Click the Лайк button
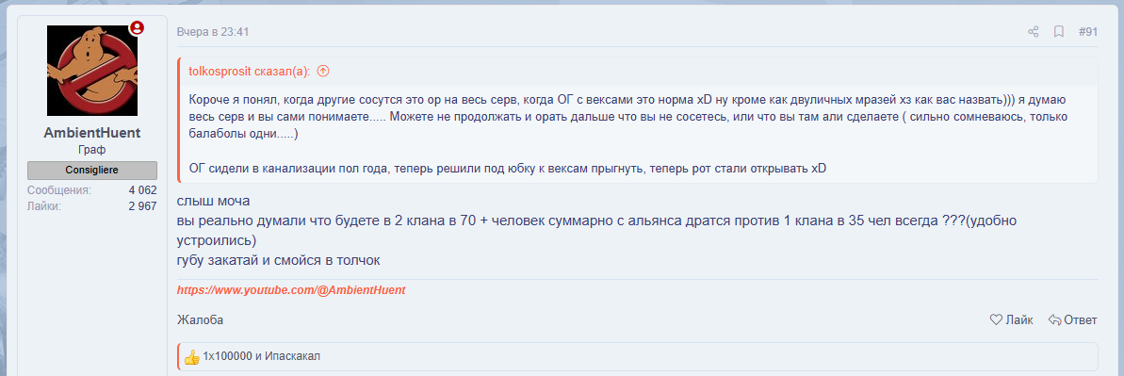The height and width of the screenshot is (376, 1124). [x=1011, y=320]
